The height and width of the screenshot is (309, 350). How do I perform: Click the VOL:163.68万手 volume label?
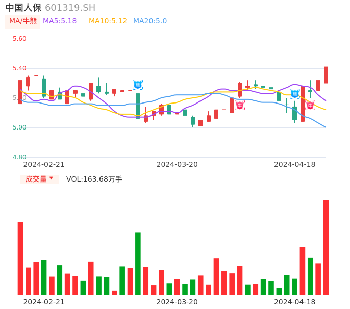coord(94,179)
